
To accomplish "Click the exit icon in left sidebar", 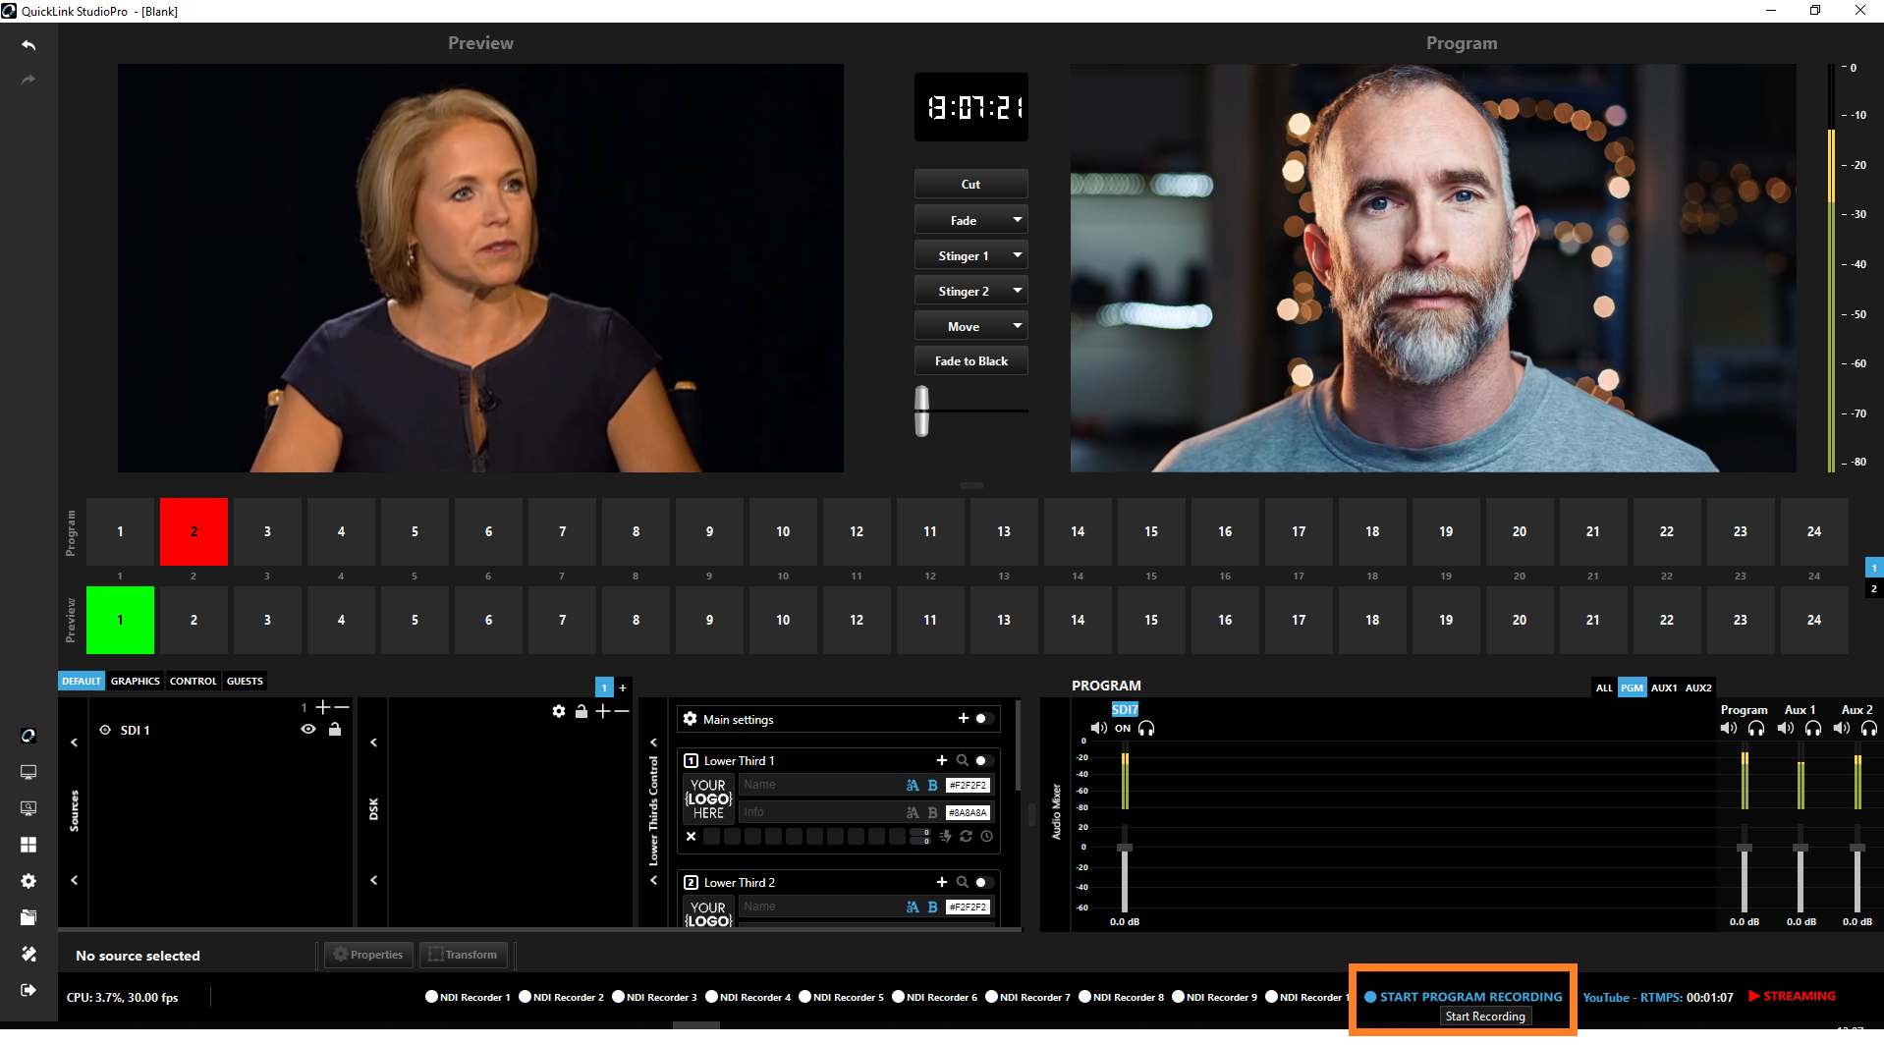I will tap(28, 990).
